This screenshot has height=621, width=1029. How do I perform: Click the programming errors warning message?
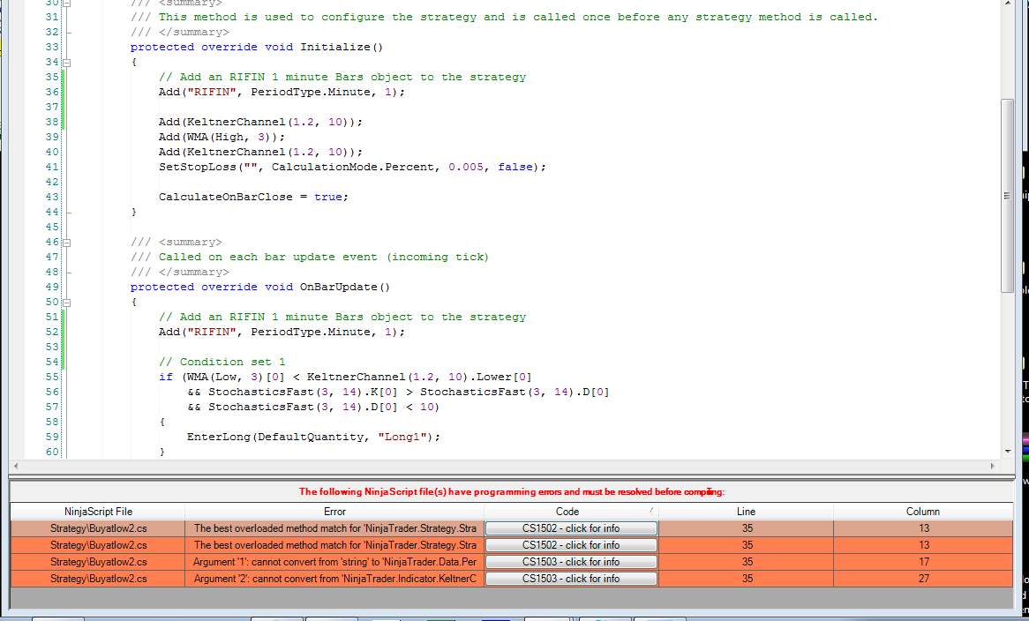512,492
